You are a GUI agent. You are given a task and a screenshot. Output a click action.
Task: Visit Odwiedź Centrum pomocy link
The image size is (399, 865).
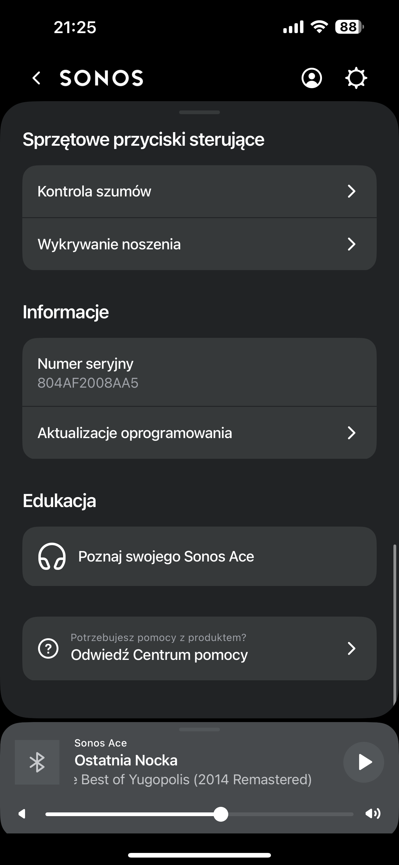[159, 655]
